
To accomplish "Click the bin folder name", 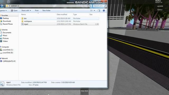I will click(x=25, y=18).
